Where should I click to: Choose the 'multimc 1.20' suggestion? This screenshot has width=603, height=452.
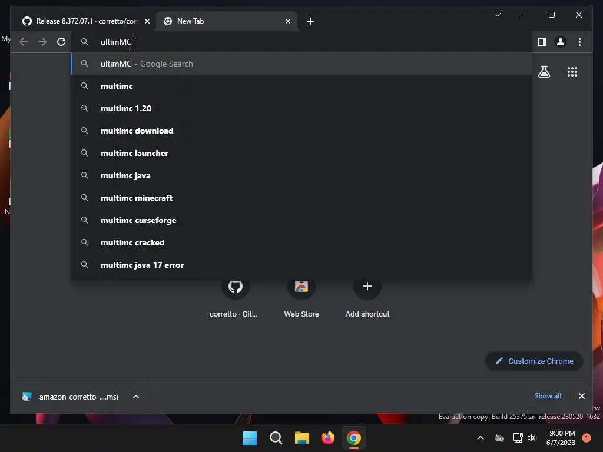click(301, 108)
